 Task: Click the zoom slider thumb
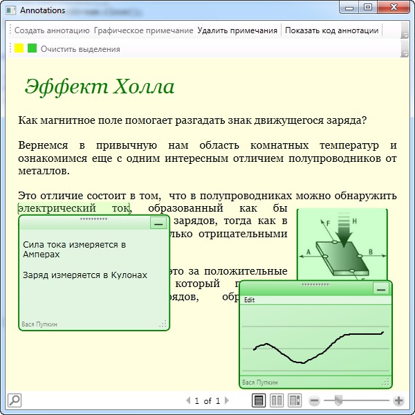pos(338,400)
